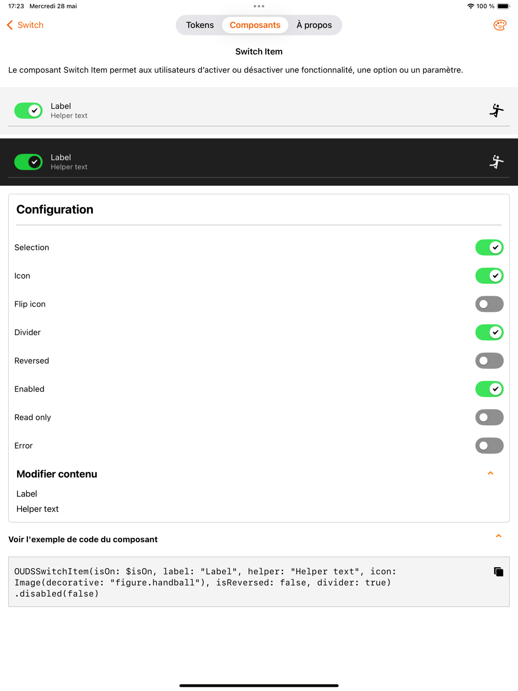This screenshot has height=691, width=518.
Task: Open the three-dot multitasking menu
Action: 259,6
